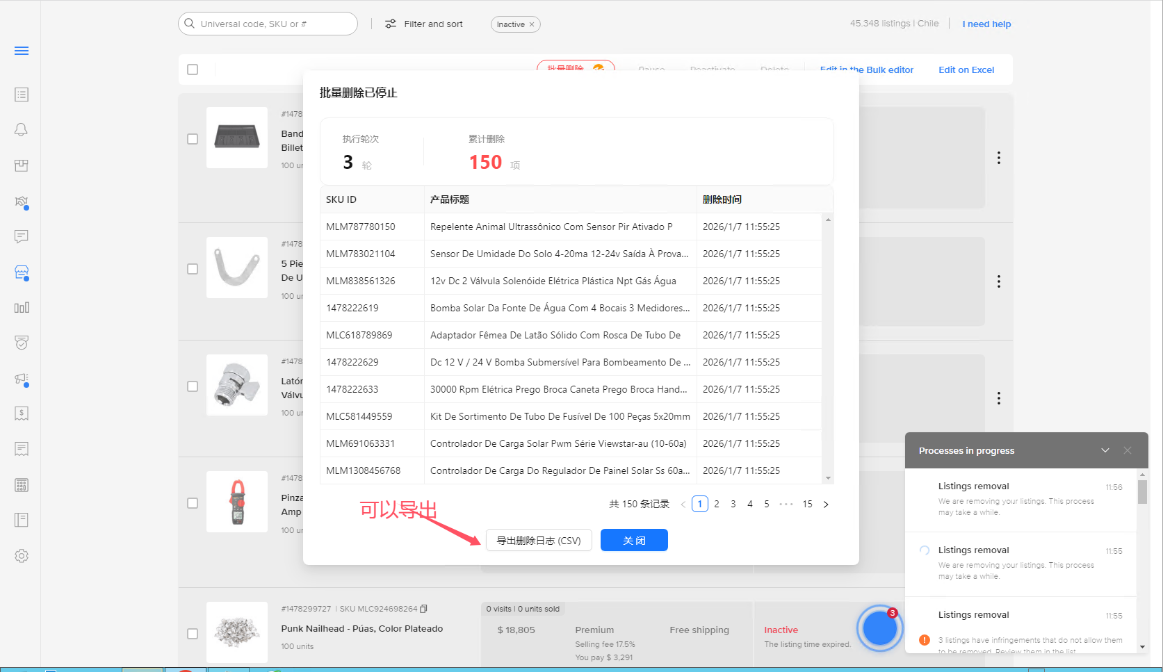This screenshot has height=672, width=1163.
Task: Open the messages chat icon in sidebar
Action: (22, 237)
